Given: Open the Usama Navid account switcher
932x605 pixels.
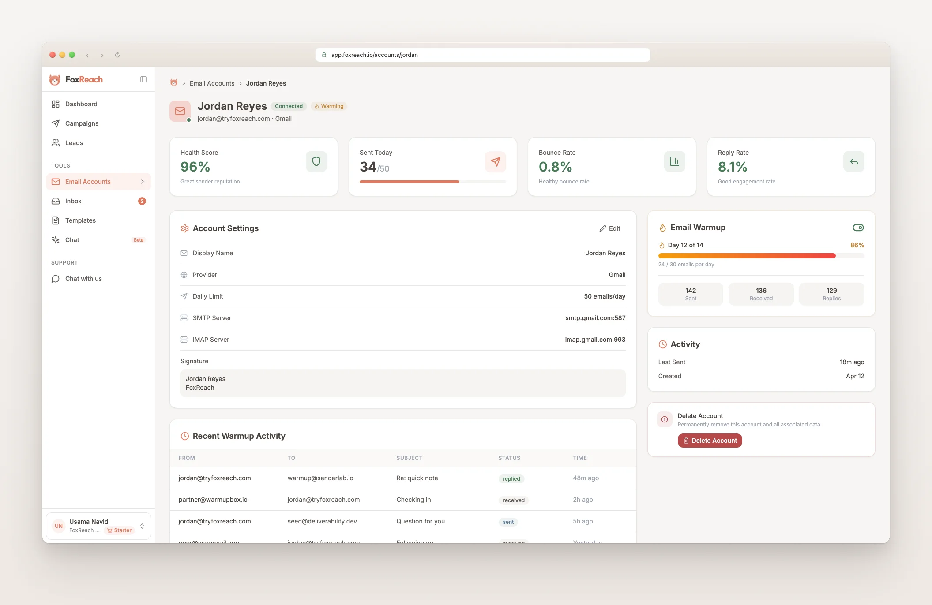Looking at the screenshot, I should (x=142, y=526).
